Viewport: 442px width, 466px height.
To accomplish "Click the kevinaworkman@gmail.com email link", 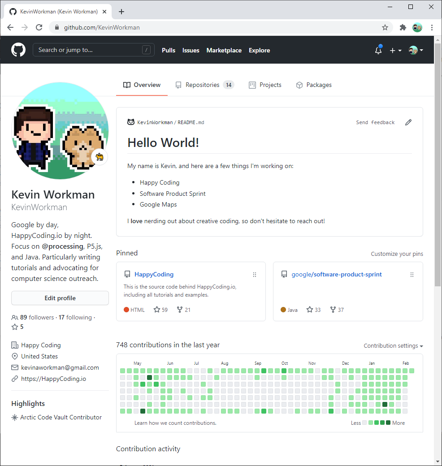I will [x=60, y=367].
